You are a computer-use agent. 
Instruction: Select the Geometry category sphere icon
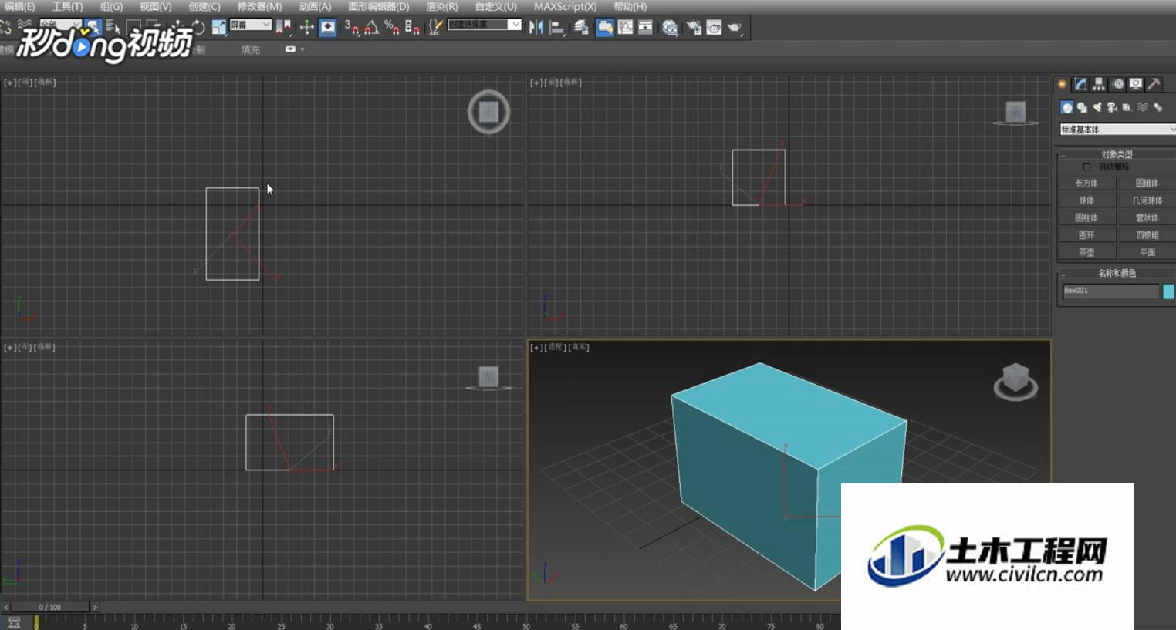[x=1066, y=107]
